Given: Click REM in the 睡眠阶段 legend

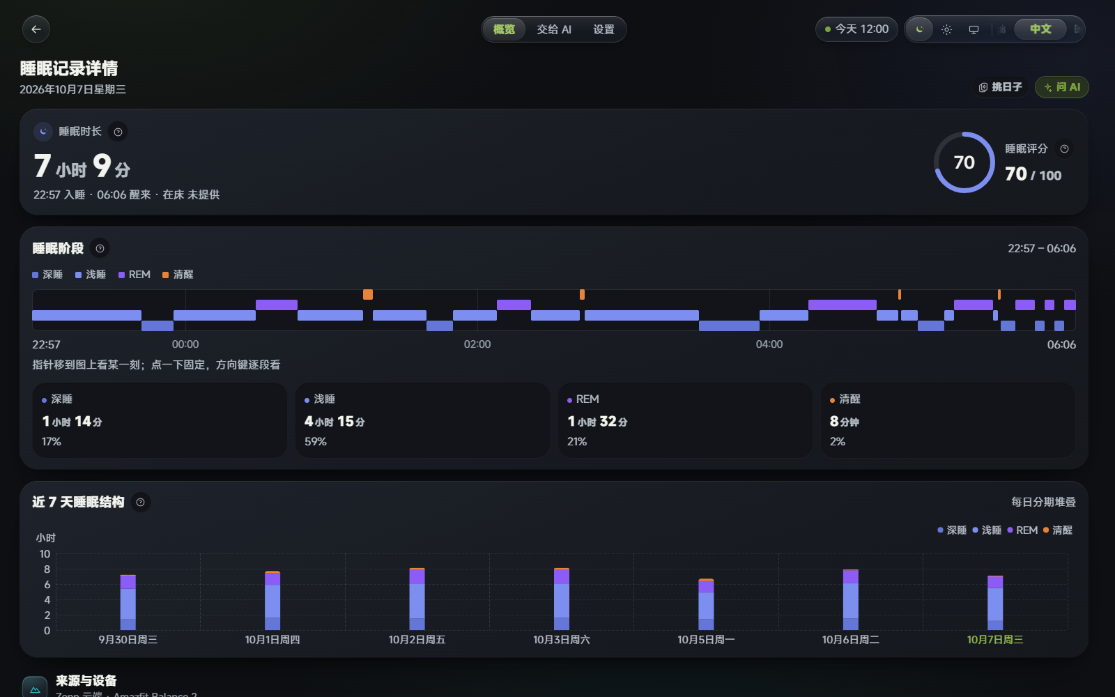Looking at the screenshot, I should 134,275.
